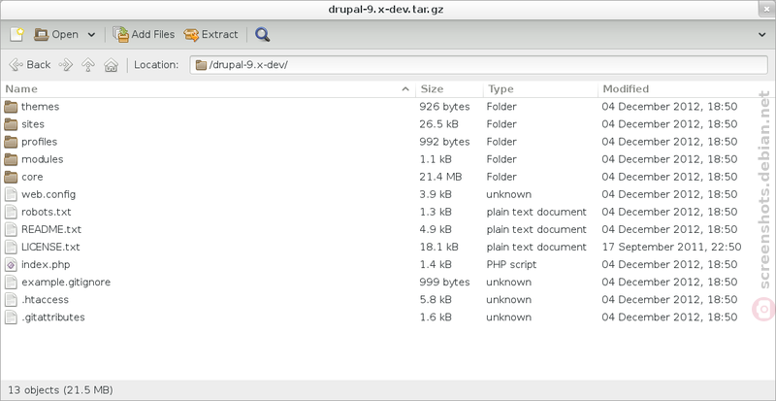Click the PHP script type cell
Image resolution: width=776 pixels, height=401 pixels.
(511, 265)
